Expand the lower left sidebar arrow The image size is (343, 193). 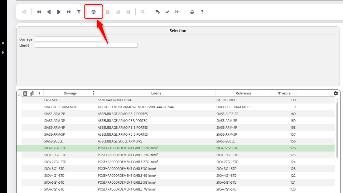[x=3, y=52]
